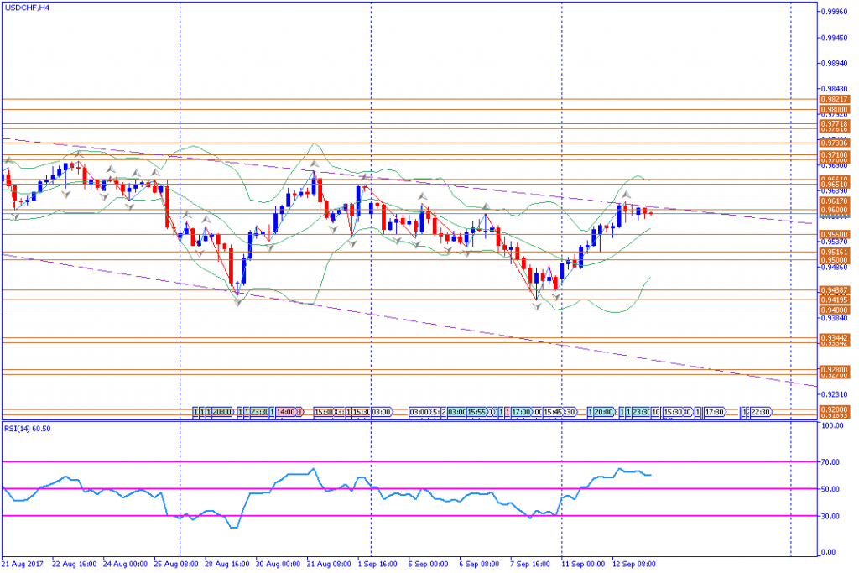
Task: Click the 0.92800 price level tag
Action: point(834,369)
